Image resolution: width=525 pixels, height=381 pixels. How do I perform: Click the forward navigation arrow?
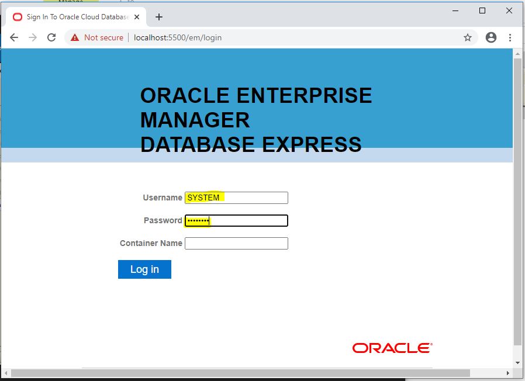pos(32,37)
